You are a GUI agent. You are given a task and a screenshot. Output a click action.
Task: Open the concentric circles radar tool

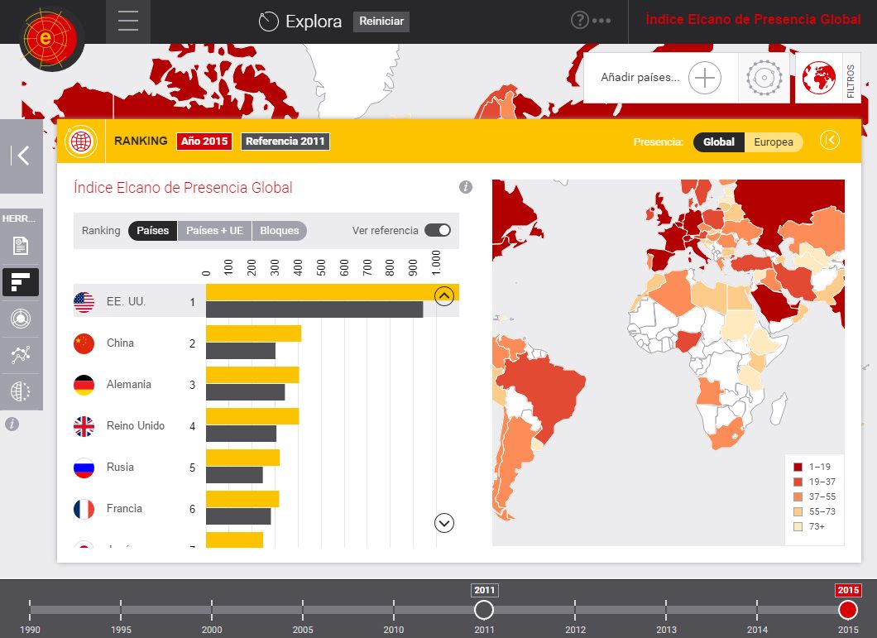[21, 319]
